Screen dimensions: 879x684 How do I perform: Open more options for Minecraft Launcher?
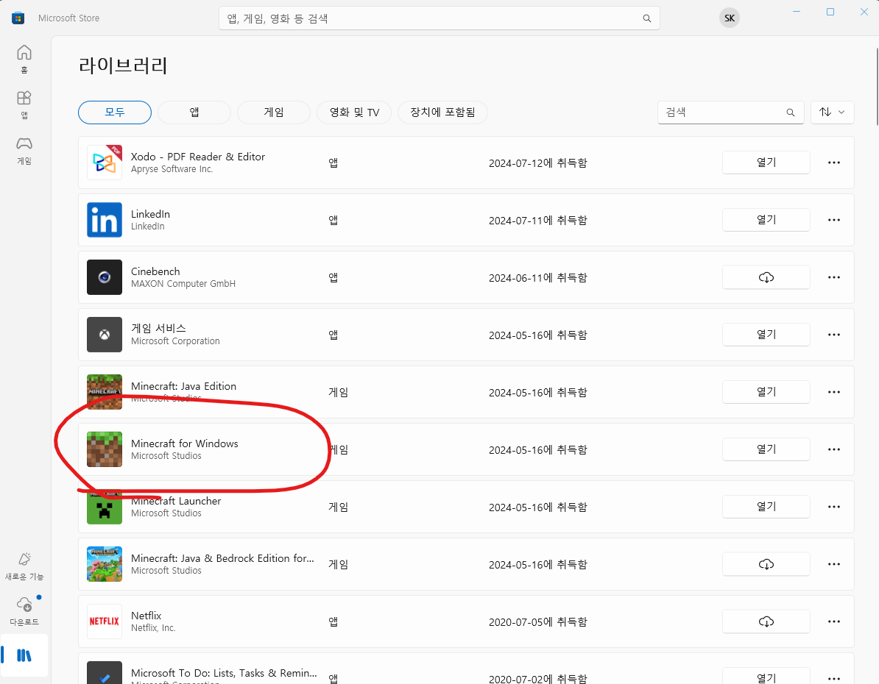(833, 507)
